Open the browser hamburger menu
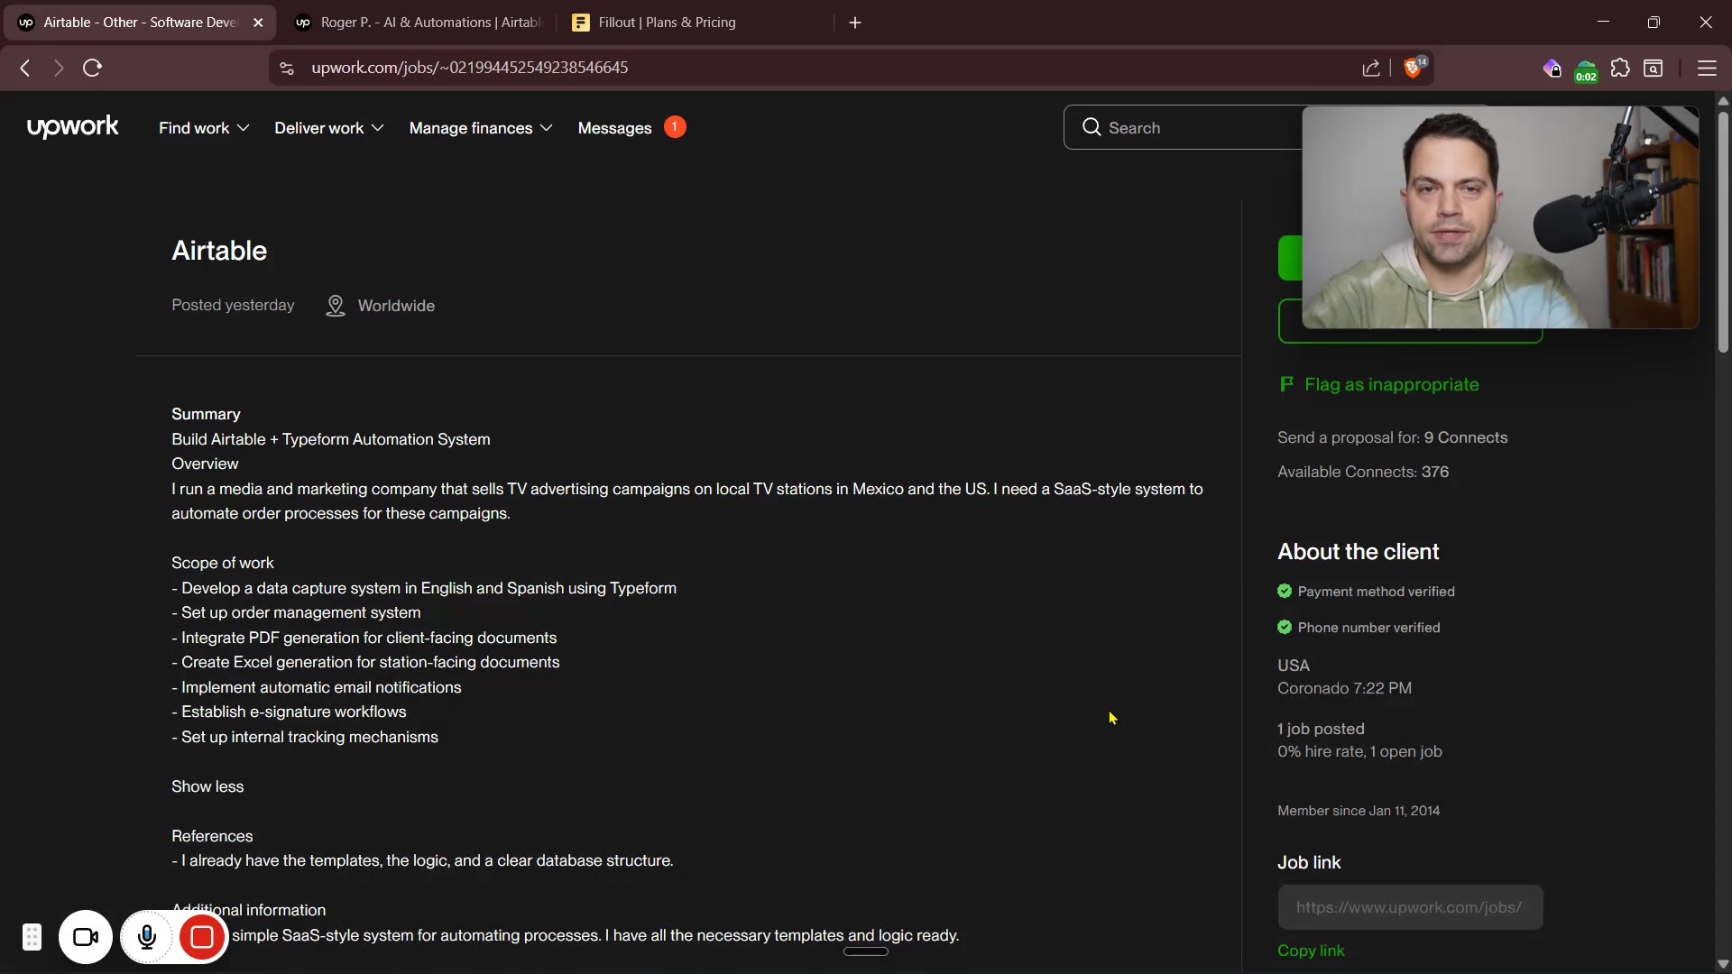Screen dimensions: 1732x974 (x=1707, y=68)
